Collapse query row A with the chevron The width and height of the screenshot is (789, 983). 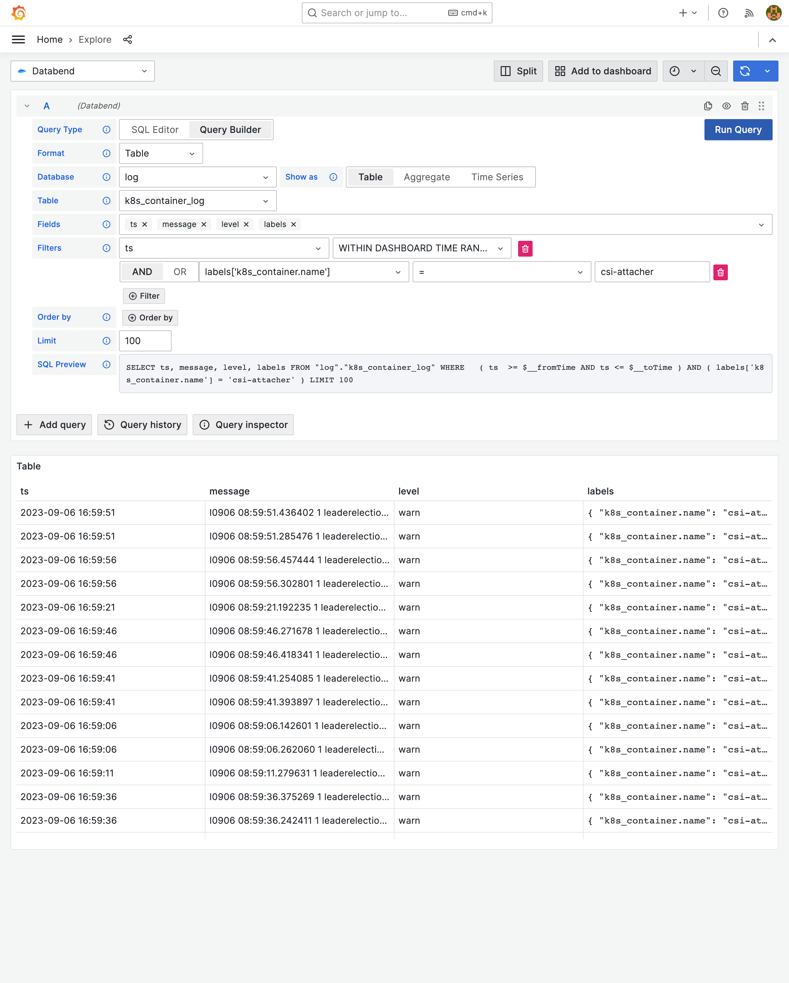tap(27, 106)
